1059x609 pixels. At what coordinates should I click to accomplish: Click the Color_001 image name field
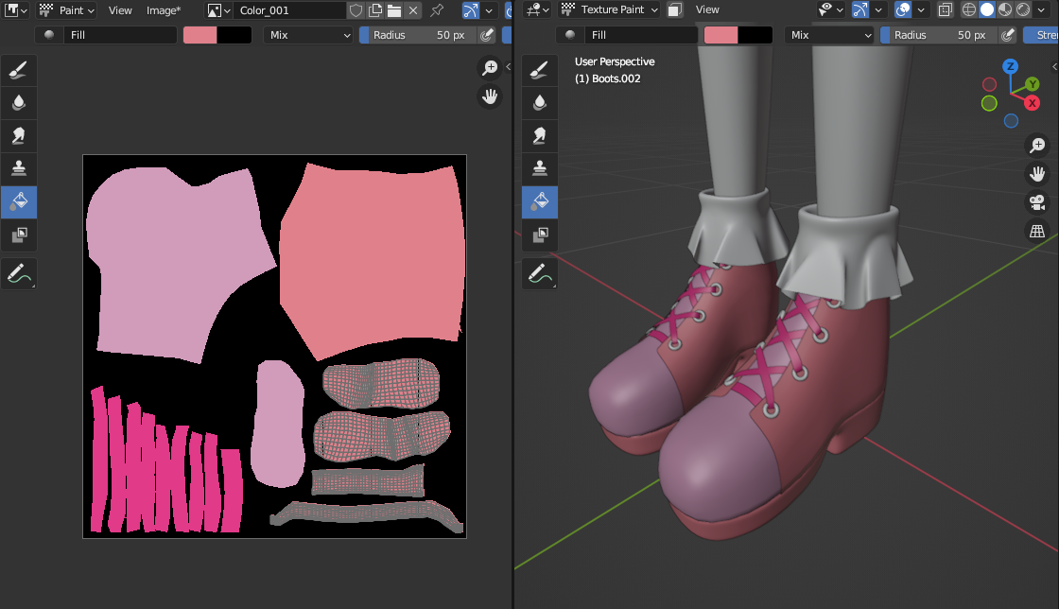(x=289, y=10)
